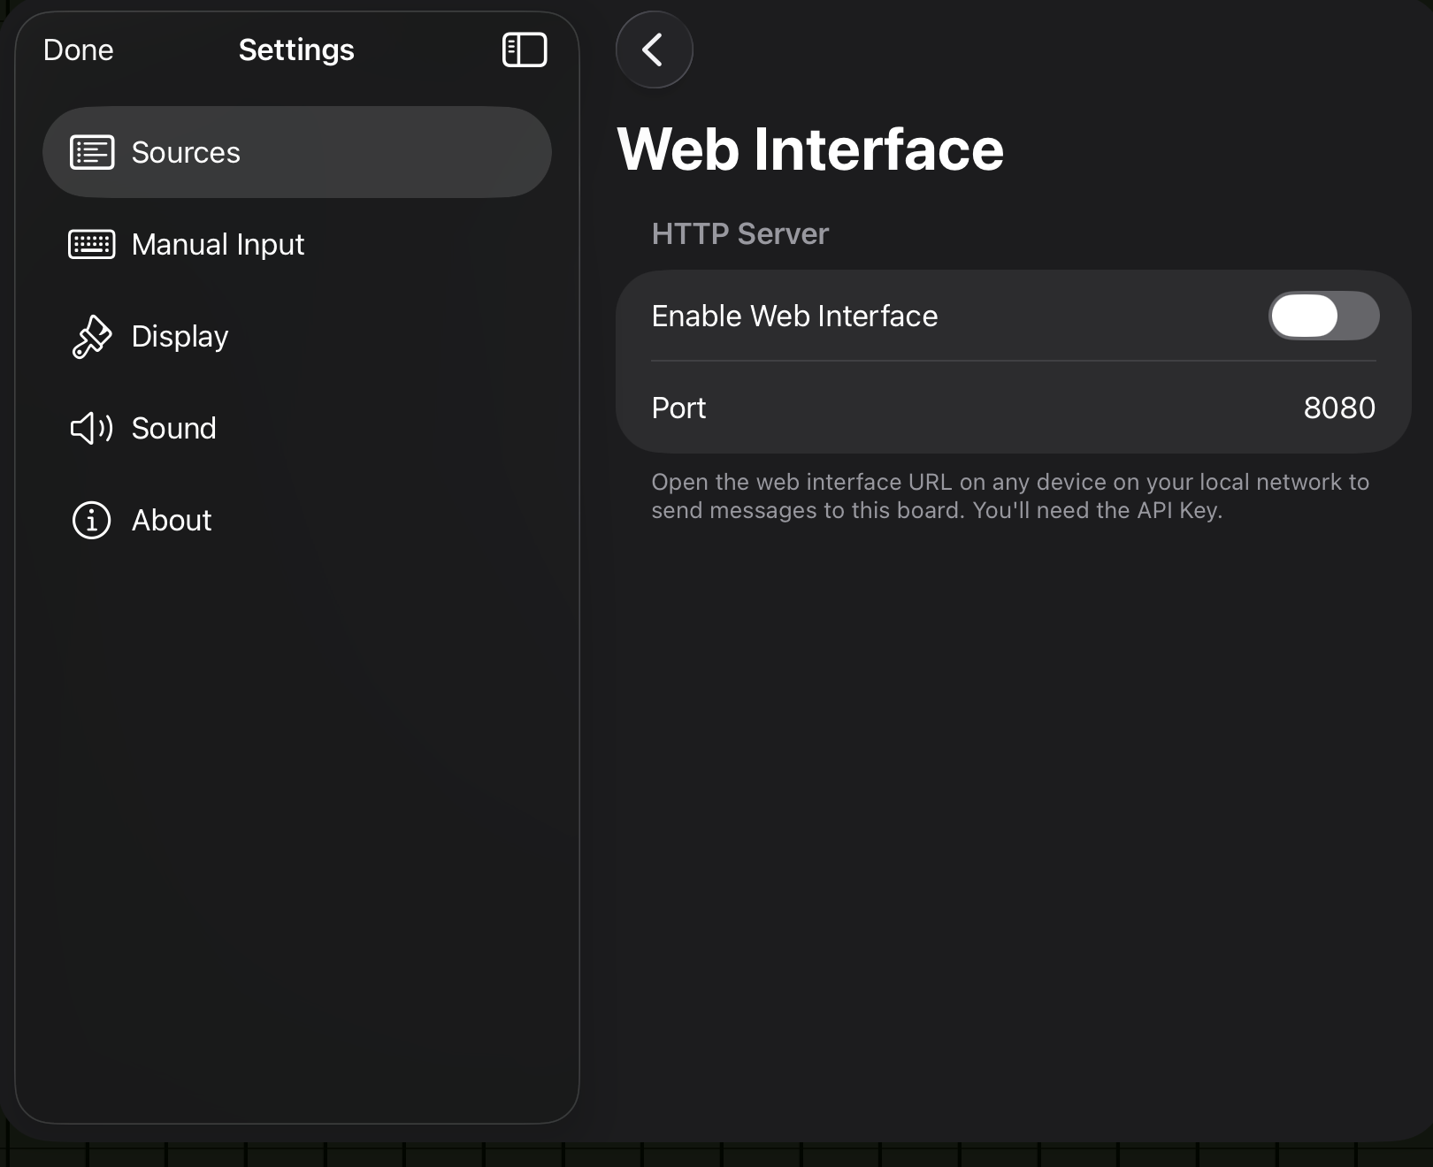Click the Sound speaker icon

point(90,429)
